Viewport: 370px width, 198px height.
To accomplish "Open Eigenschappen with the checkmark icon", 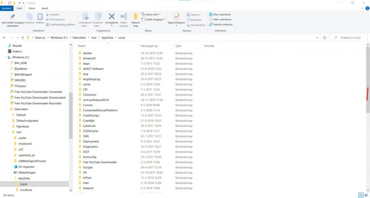I will coord(176,17).
